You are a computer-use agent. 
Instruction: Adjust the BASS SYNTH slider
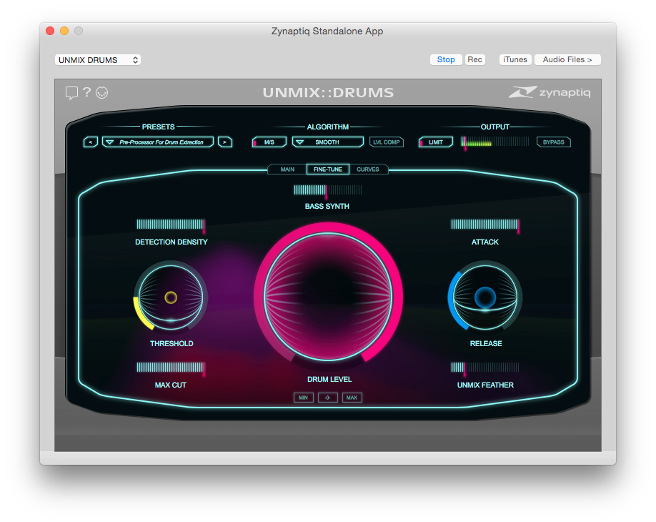327,190
